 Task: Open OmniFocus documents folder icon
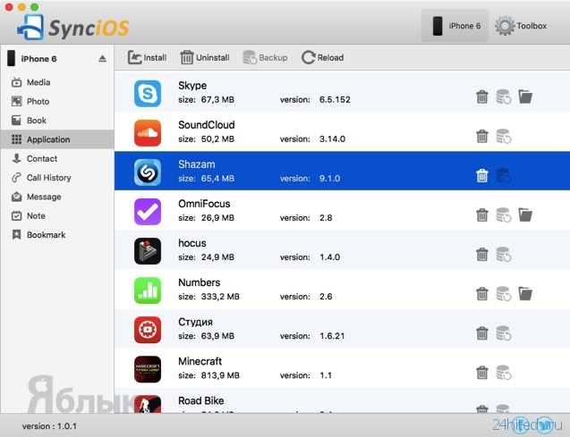click(x=525, y=214)
